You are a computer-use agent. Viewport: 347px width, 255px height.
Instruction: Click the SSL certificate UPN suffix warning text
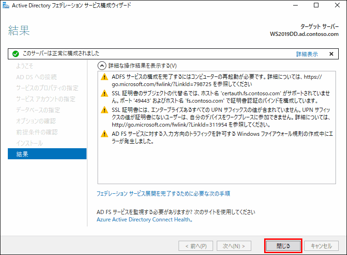tap(221, 117)
